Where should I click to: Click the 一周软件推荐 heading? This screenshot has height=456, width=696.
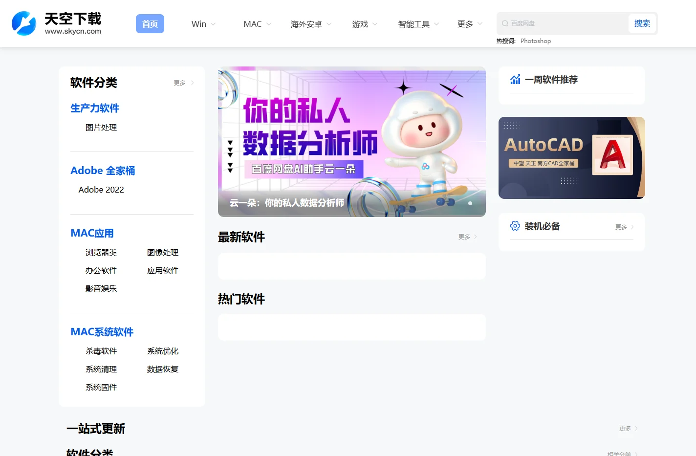click(551, 80)
